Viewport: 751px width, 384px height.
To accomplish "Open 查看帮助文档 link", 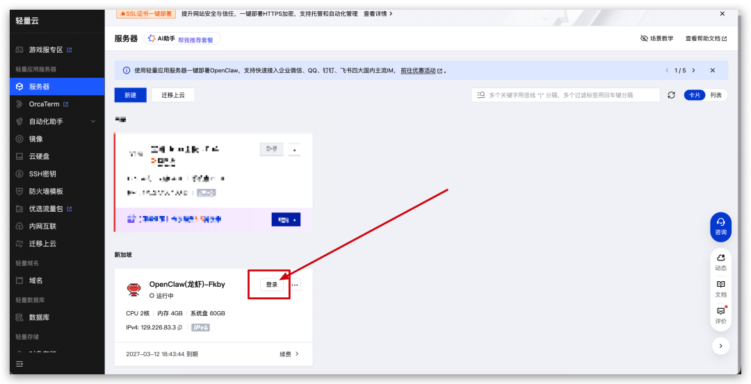I will 706,38.
